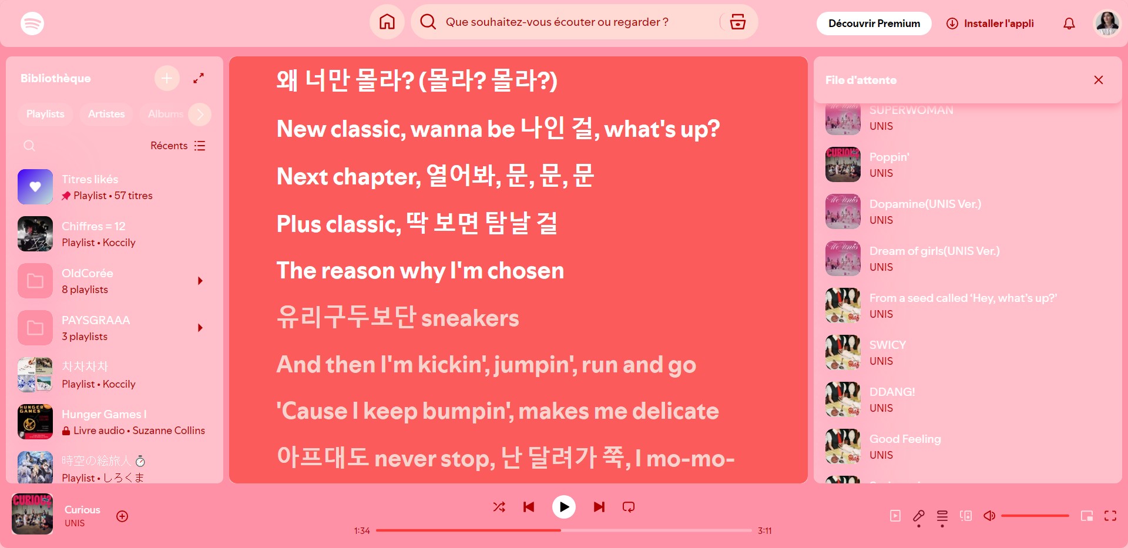Open Curious album cover thumbnail in player
This screenshot has width=1128, height=548.
pos(32,514)
